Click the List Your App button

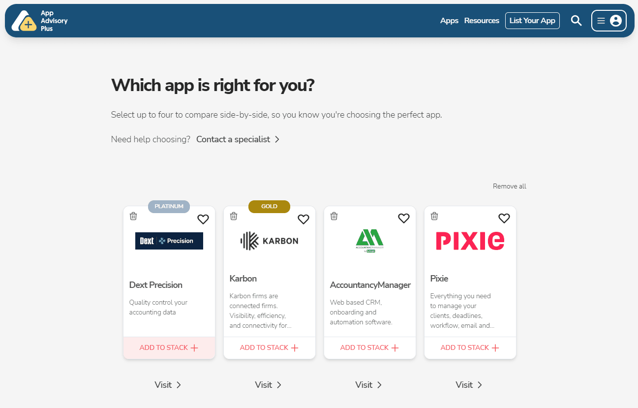pyautogui.click(x=532, y=21)
